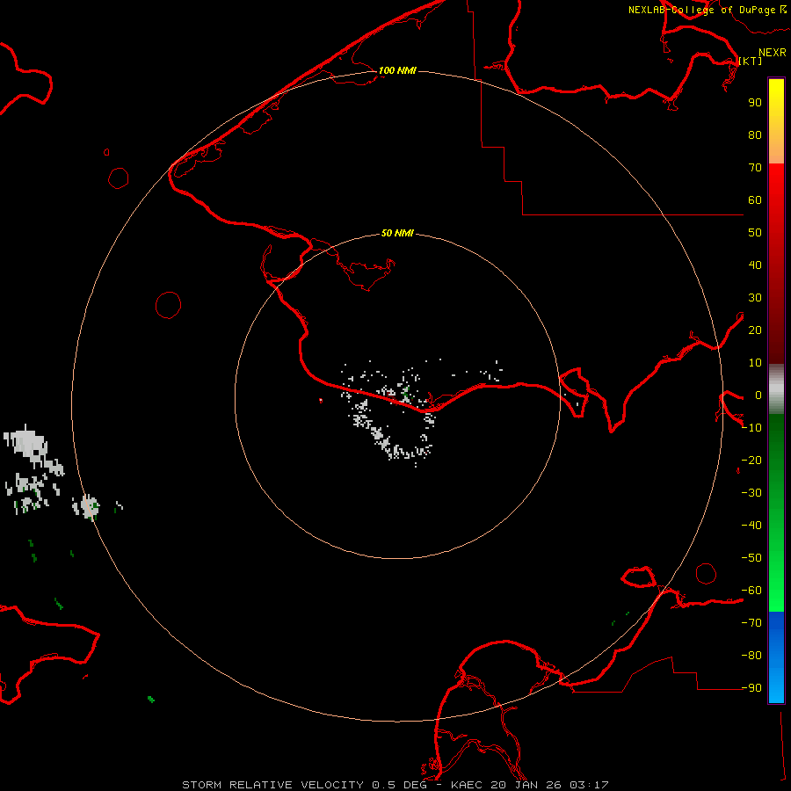Viewport: 791px width, 791px height.
Task: Click the 50 NMI range ring label
Action: (397, 233)
